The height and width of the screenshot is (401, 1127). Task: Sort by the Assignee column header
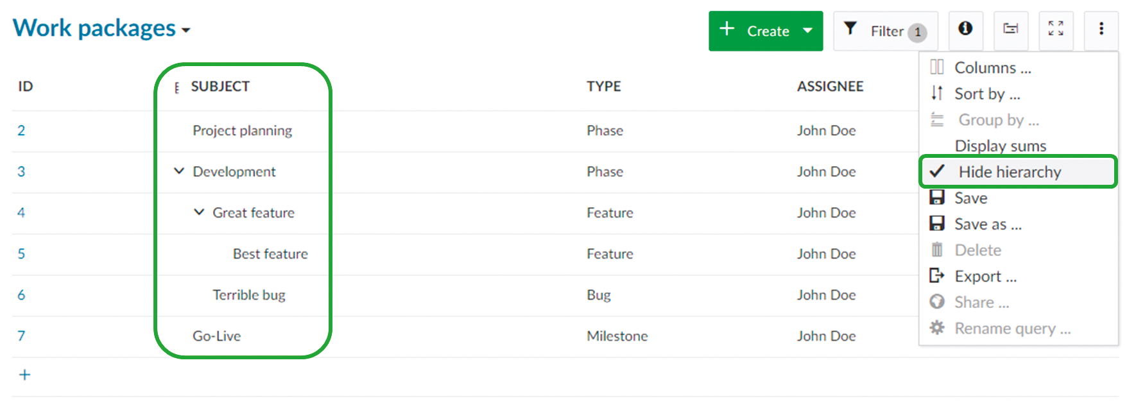point(830,87)
